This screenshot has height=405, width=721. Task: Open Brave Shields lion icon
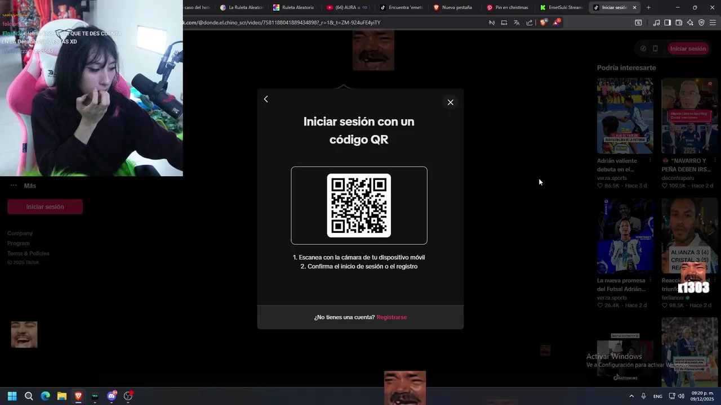pyautogui.click(x=543, y=22)
